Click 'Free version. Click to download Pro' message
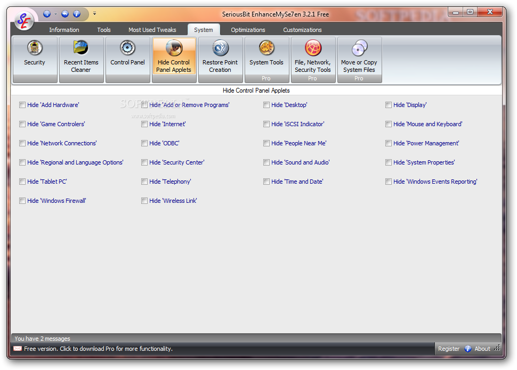 [98, 349]
